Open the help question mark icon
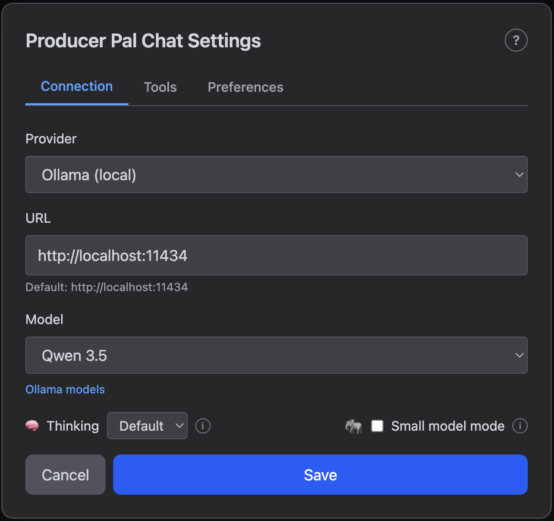The image size is (554, 521). click(x=516, y=40)
